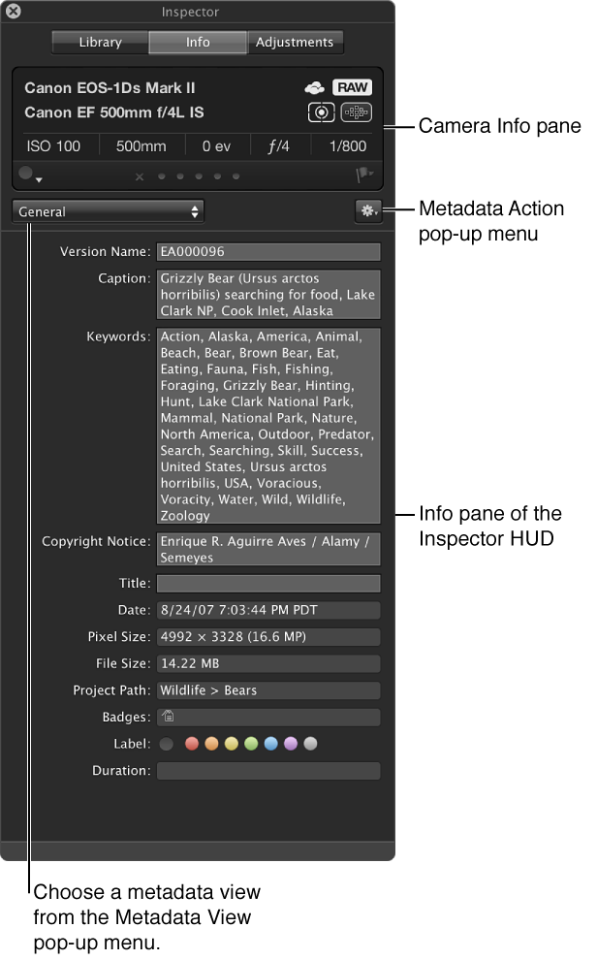
Task: Click the empty Duration field
Action: pos(268,771)
